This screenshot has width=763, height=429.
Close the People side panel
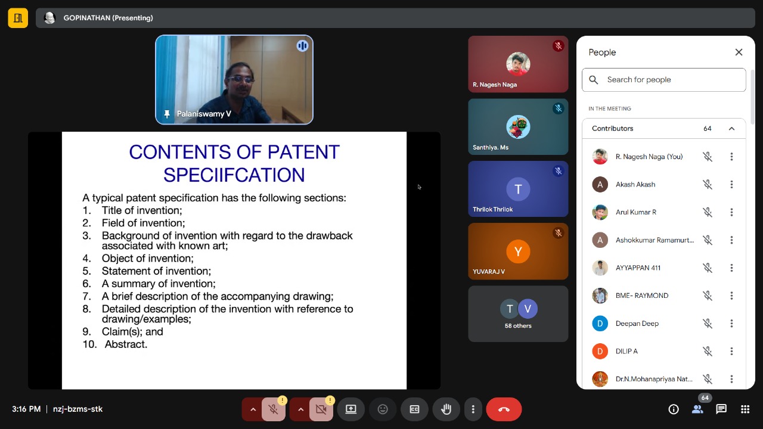(x=739, y=52)
